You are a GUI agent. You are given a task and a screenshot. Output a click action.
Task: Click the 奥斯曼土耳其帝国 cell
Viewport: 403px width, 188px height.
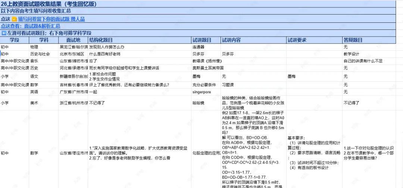(206, 68)
